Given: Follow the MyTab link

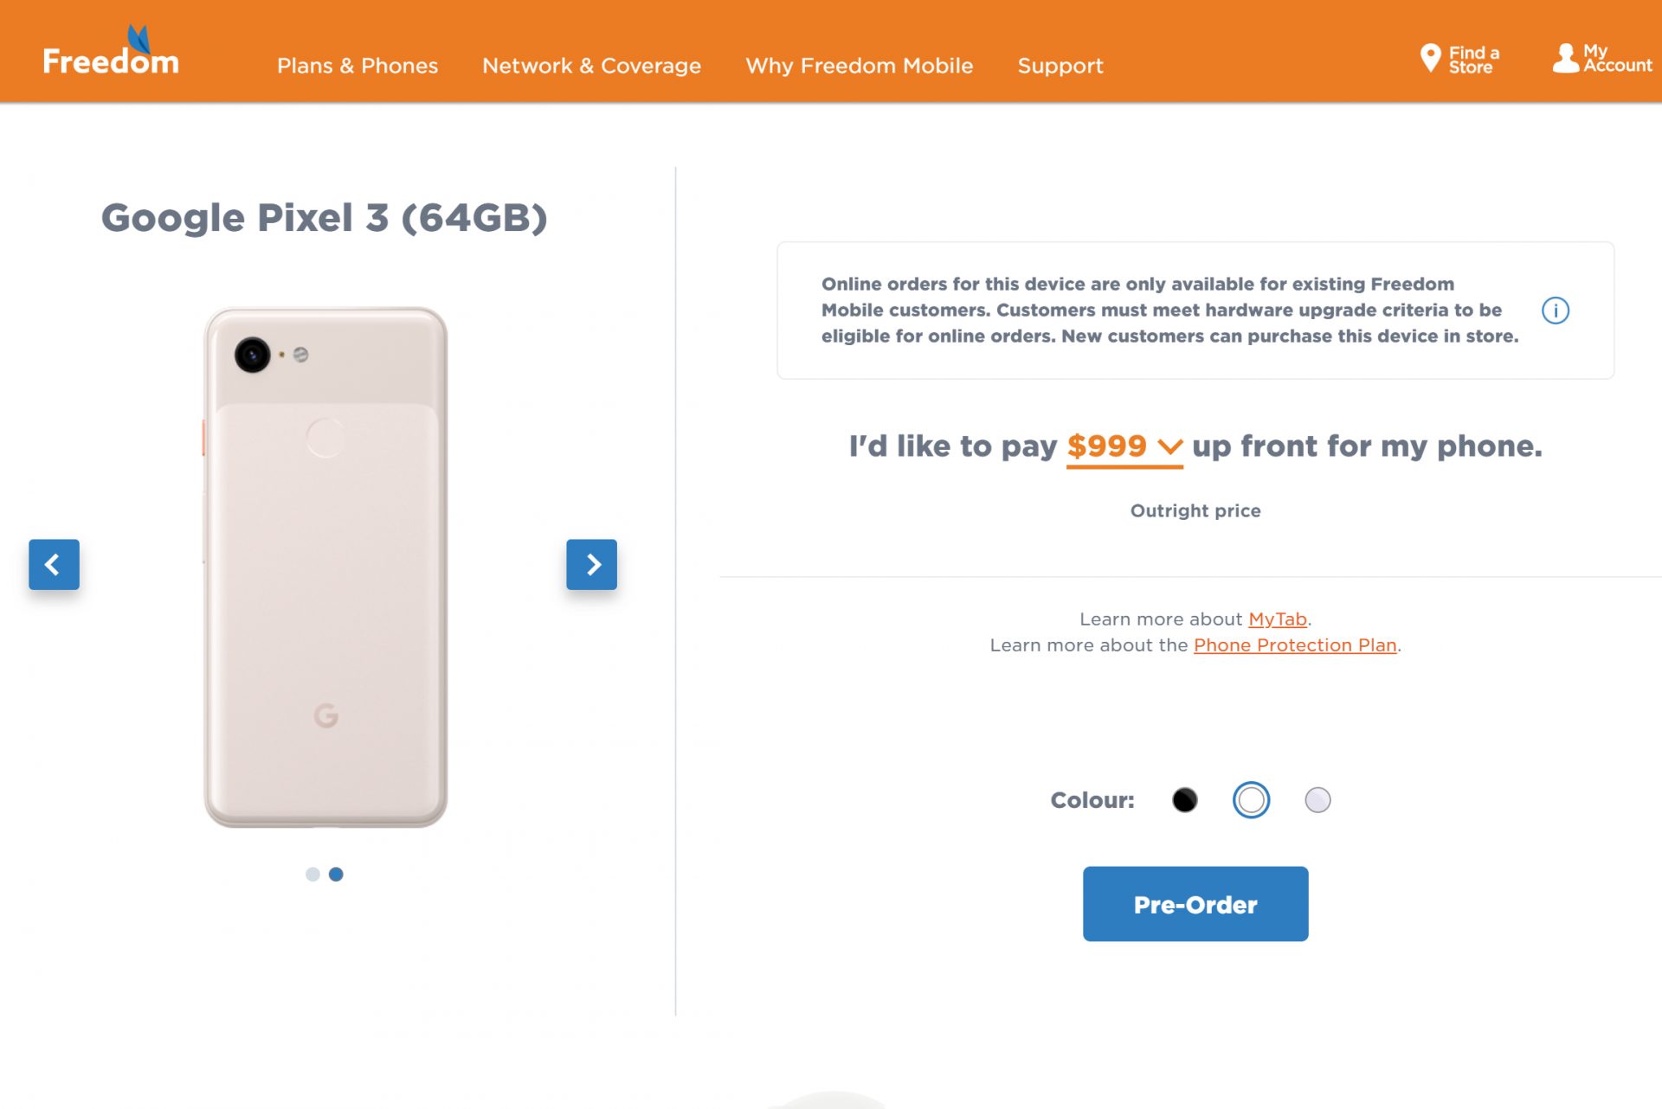Looking at the screenshot, I should [x=1277, y=619].
